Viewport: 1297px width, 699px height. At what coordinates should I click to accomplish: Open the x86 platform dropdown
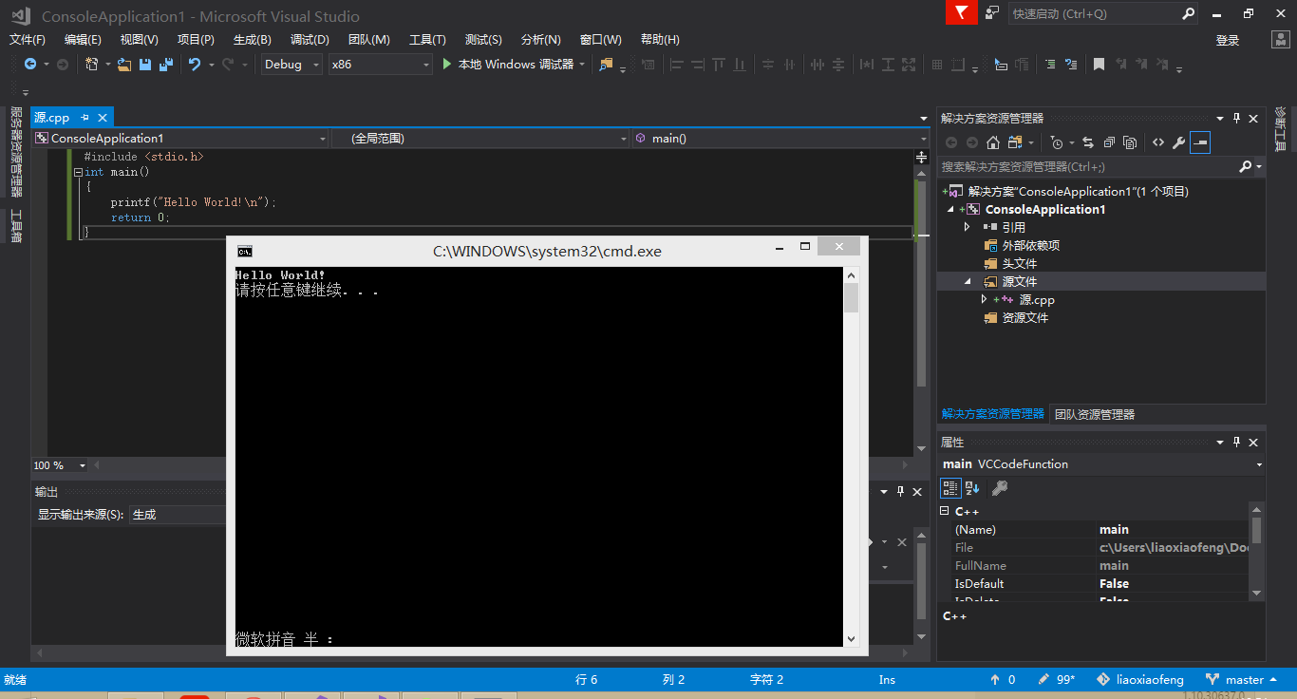pos(380,65)
